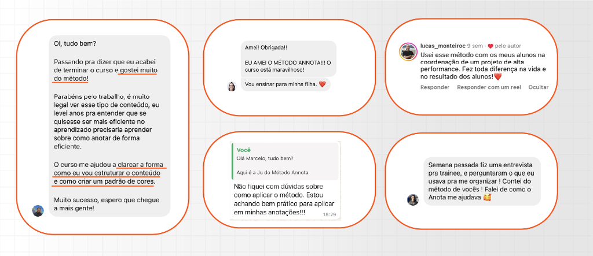Click the red heart next to 'pelo autor'
This screenshot has height=256, width=593.
(490, 46)
